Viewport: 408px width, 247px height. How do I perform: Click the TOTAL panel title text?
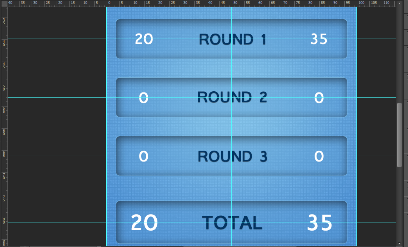(x=232, y=222)
